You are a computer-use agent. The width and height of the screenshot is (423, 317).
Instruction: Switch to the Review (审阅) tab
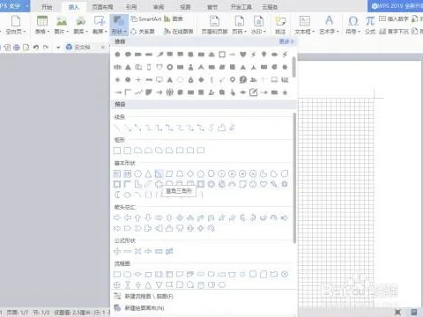pos(159,7)
